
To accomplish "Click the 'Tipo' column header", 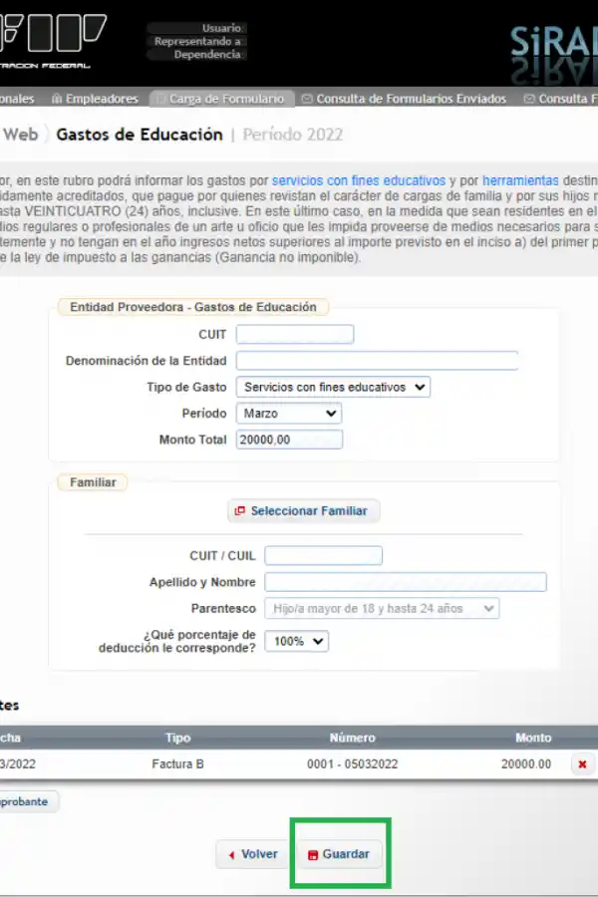I will tap(178, 738).
